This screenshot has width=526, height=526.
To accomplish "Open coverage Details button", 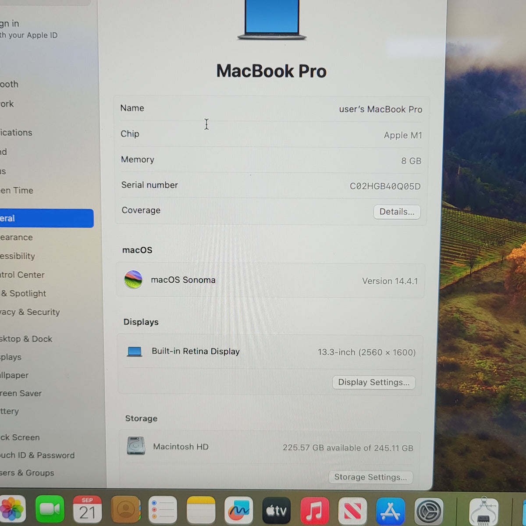I will tap(397, 212).
